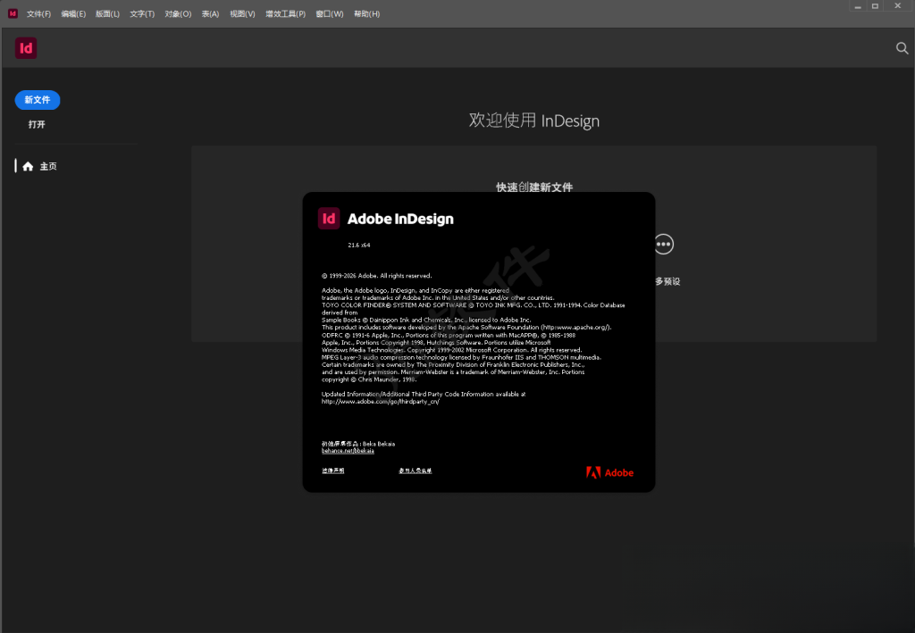The image size is (915, 633).
Task: Maximize the InDesign window
Action: (x=875, y=6)
